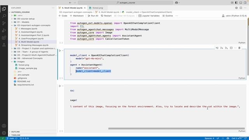Delete the selected cell with trash icon
Screen dimensions: 249x140
pos(240,48)
